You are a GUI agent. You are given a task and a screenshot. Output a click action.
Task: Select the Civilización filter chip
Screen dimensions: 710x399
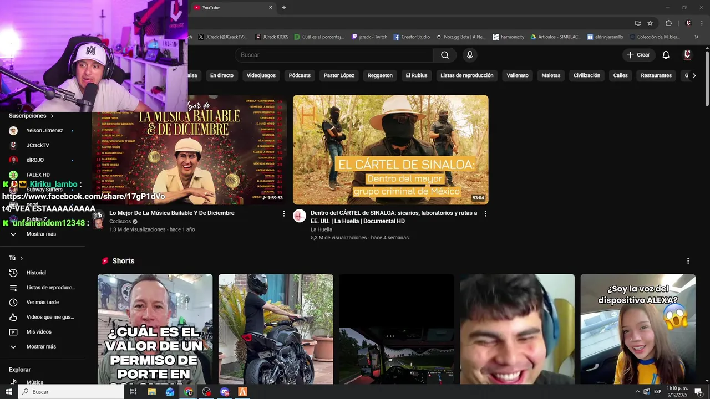(587, 75)
